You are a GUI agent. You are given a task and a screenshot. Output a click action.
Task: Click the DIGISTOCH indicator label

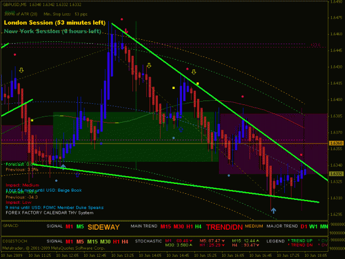pos(15,241)
